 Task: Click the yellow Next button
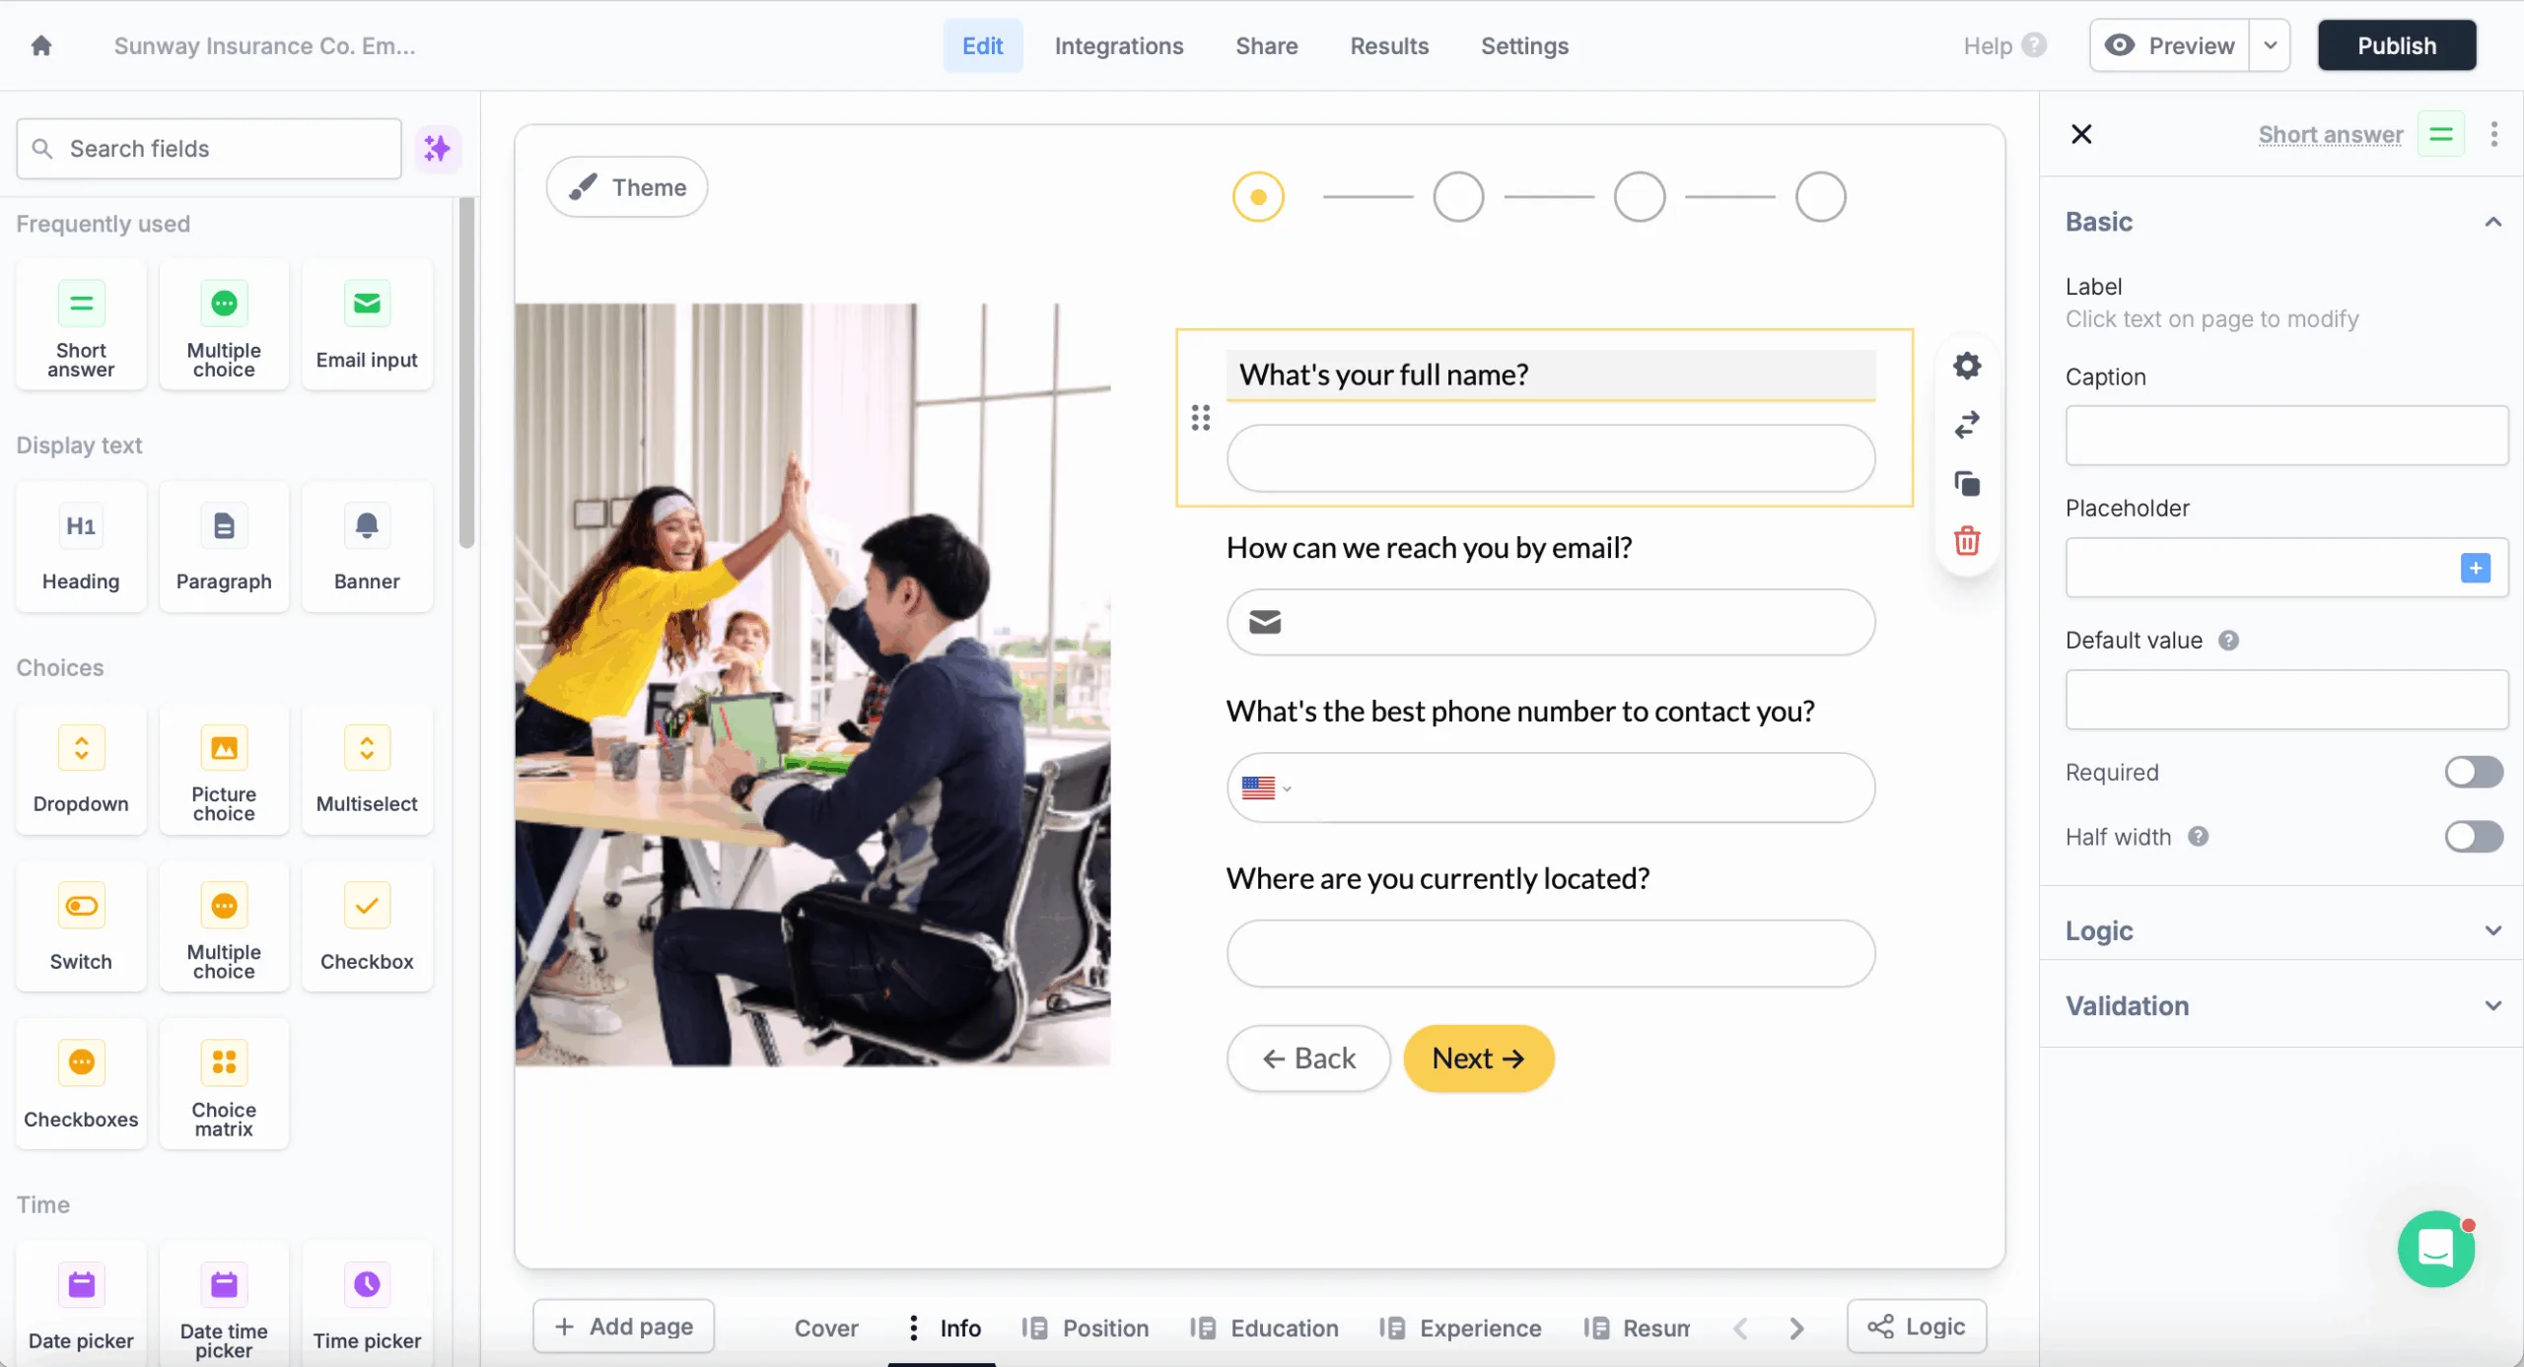pyautogui.click(x=1478, y=1059)
